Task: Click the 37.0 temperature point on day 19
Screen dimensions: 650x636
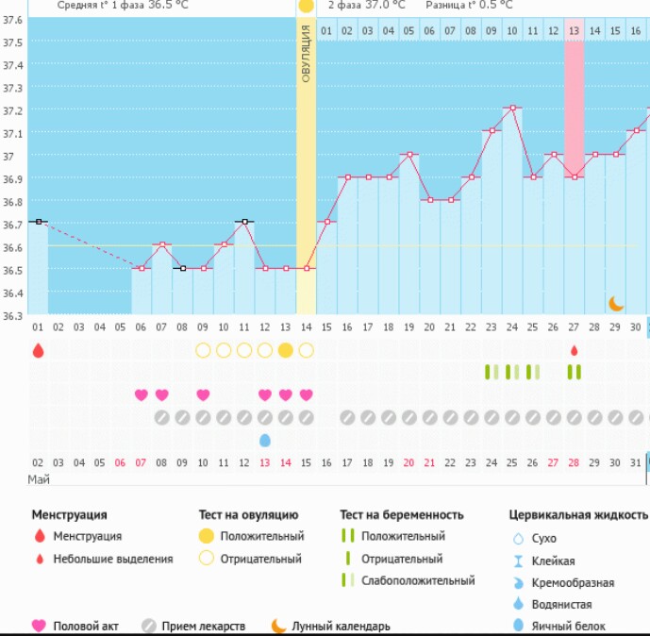Action: [408, 154]
